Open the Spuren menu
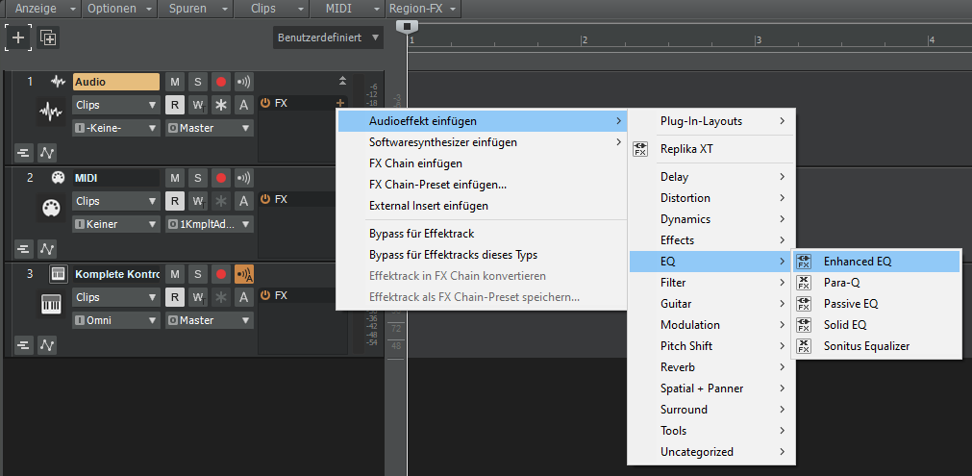Viewport: 972px width, 476px height. 196,9
